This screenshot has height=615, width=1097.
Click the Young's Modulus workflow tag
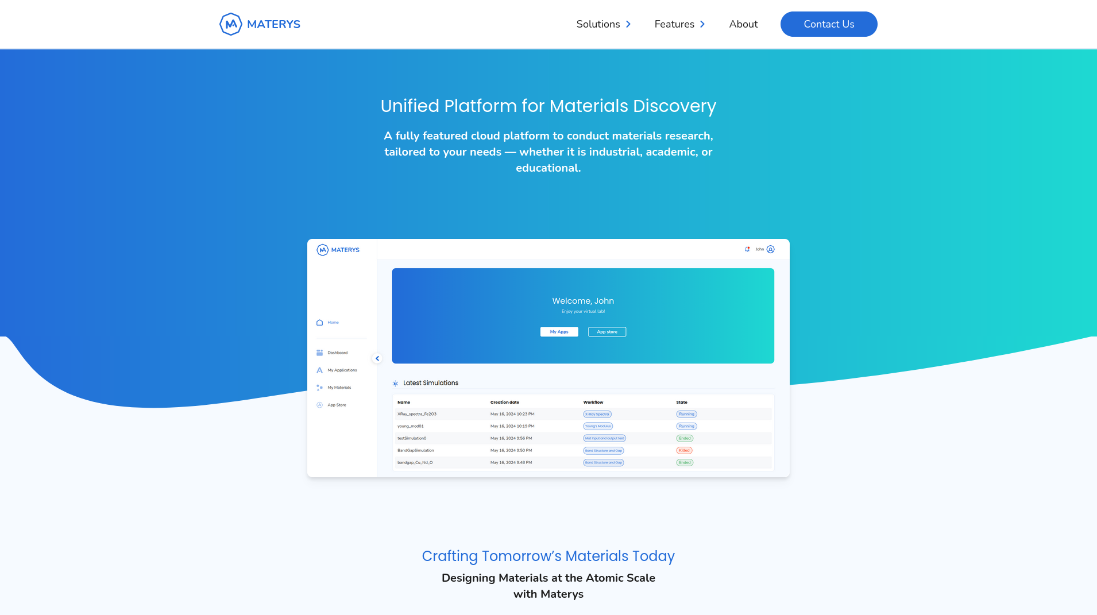tap(598, 426)
